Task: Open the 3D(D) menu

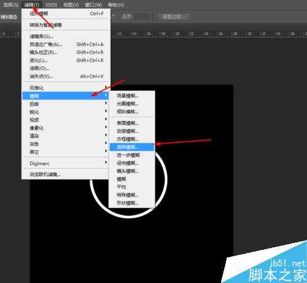Action: point(51,4)
